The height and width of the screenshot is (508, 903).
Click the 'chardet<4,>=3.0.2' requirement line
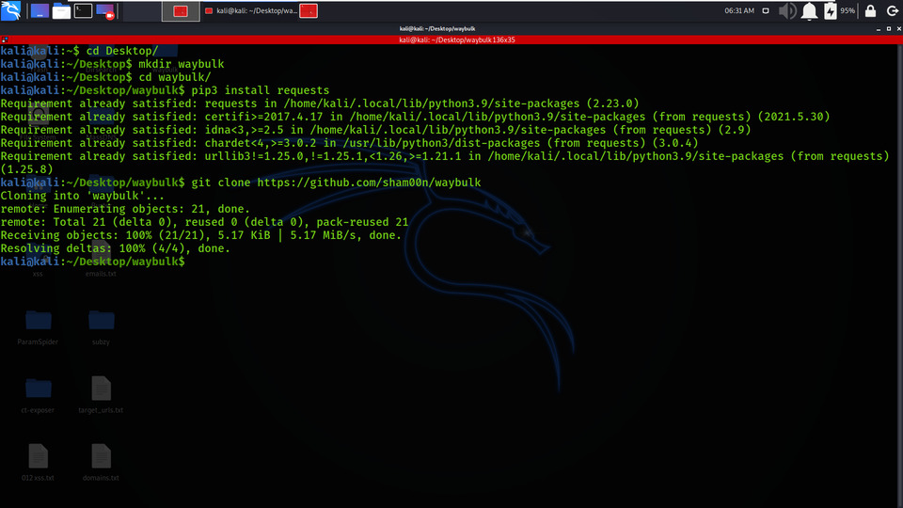point(349,143)
